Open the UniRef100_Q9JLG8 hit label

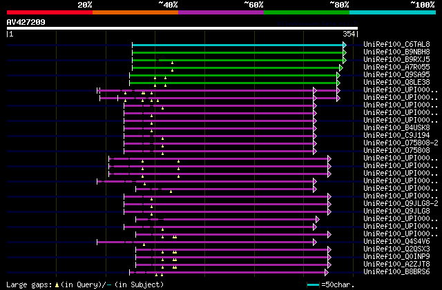tap(396, 211)
